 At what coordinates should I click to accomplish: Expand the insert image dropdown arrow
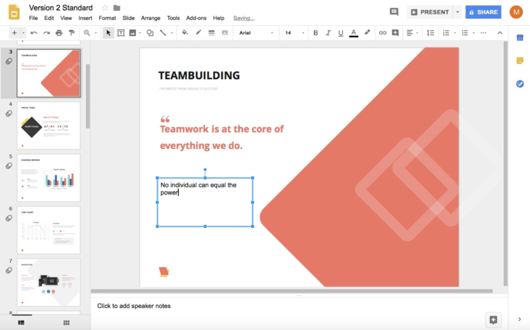140,33
